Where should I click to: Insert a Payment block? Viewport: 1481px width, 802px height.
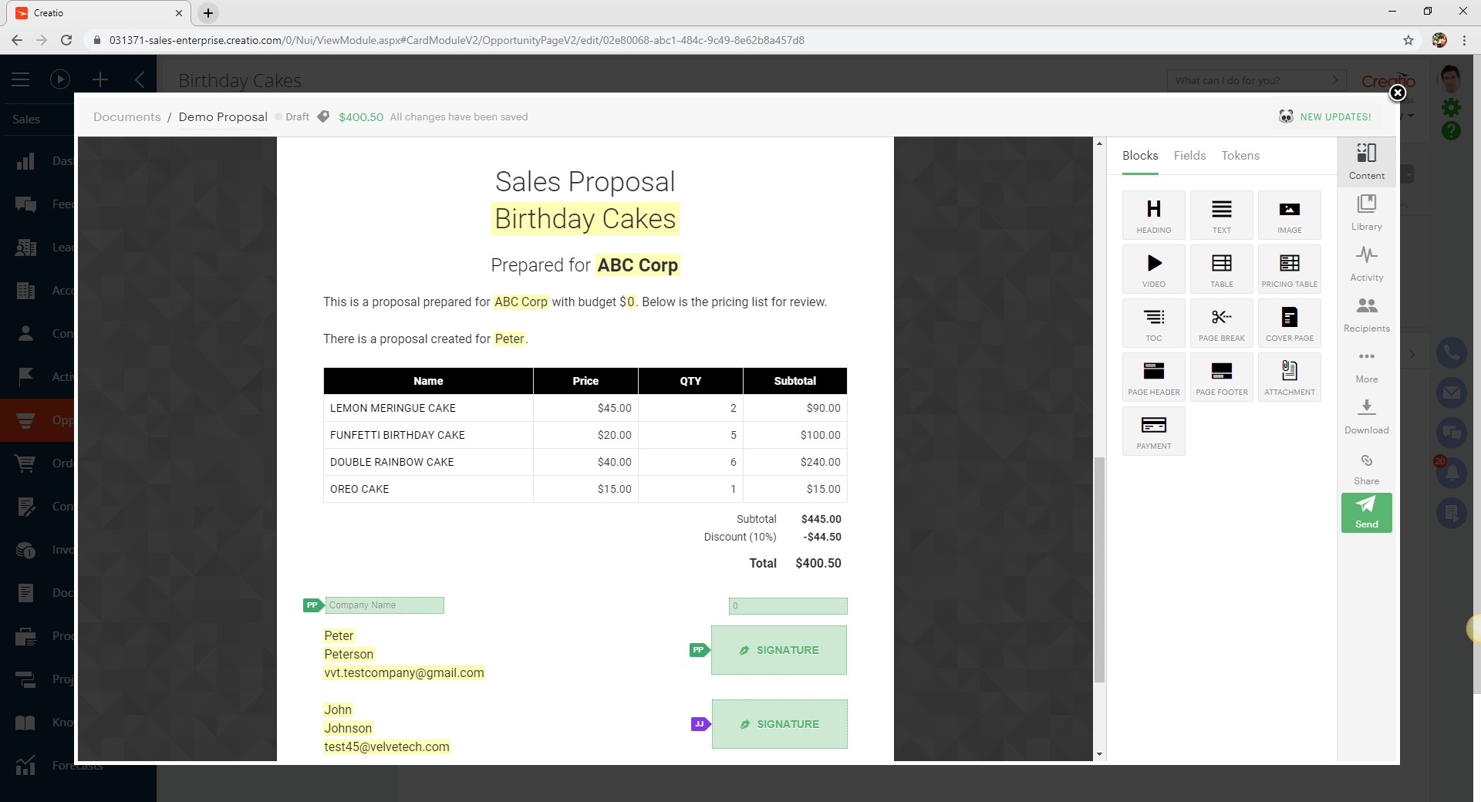coord(1153,430)
